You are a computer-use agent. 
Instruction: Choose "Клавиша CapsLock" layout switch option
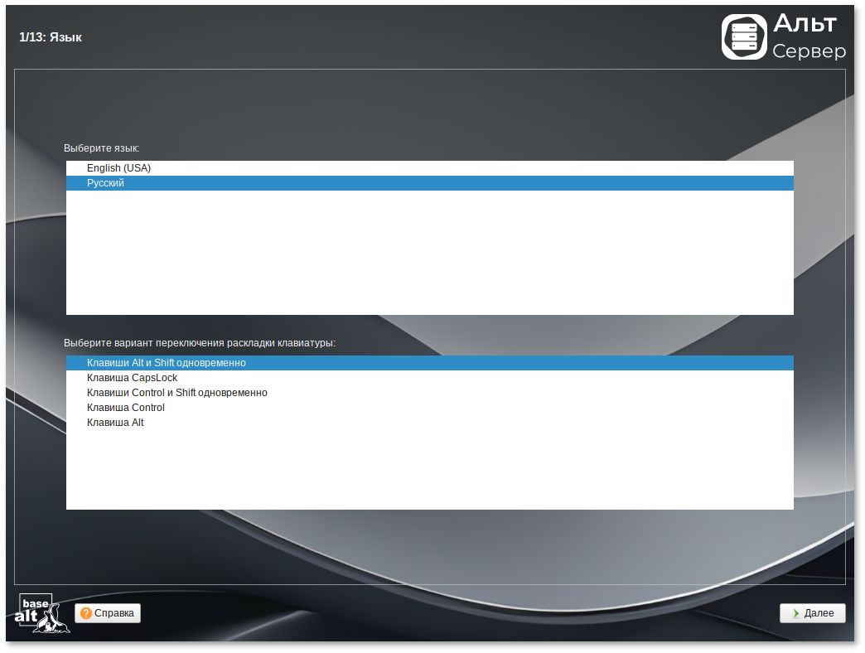point(132,378)
